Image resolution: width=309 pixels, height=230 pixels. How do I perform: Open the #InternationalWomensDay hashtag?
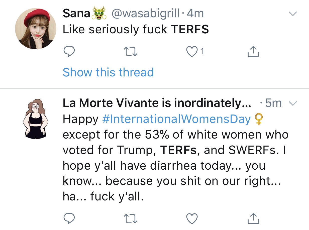tap(177, 119)
